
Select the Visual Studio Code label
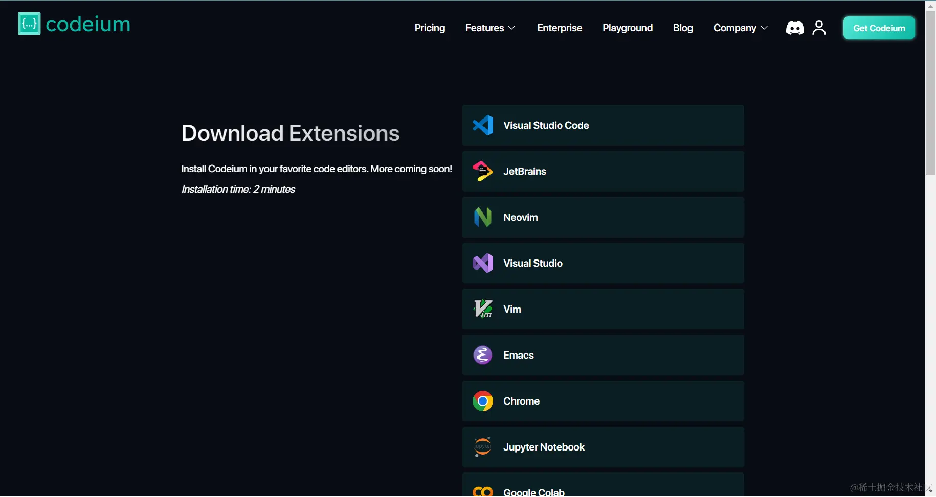pyautogui.click(x=546, y=125)
